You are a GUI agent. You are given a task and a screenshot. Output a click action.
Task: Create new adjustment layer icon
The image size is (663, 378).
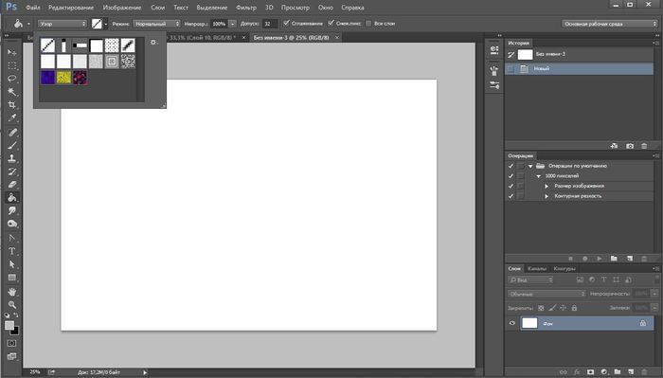pos(604,372)
